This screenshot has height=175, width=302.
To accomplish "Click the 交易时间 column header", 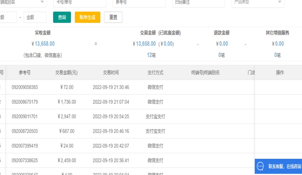I will point(111,73).
